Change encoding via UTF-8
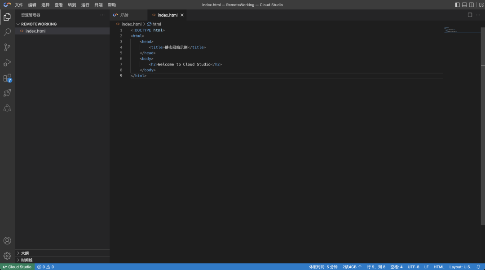This screenshot has height=270, width=485. pyautogui.click(x=413, y=267)
